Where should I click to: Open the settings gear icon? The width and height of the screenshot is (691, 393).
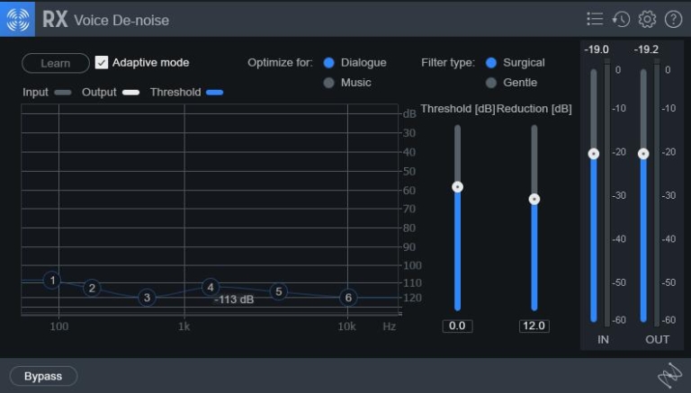tap(647, 19)
